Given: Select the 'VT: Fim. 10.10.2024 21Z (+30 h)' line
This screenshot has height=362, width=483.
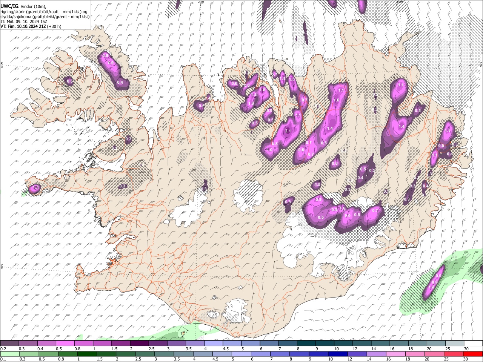Looking at the screenshot, I should (31, 26).
